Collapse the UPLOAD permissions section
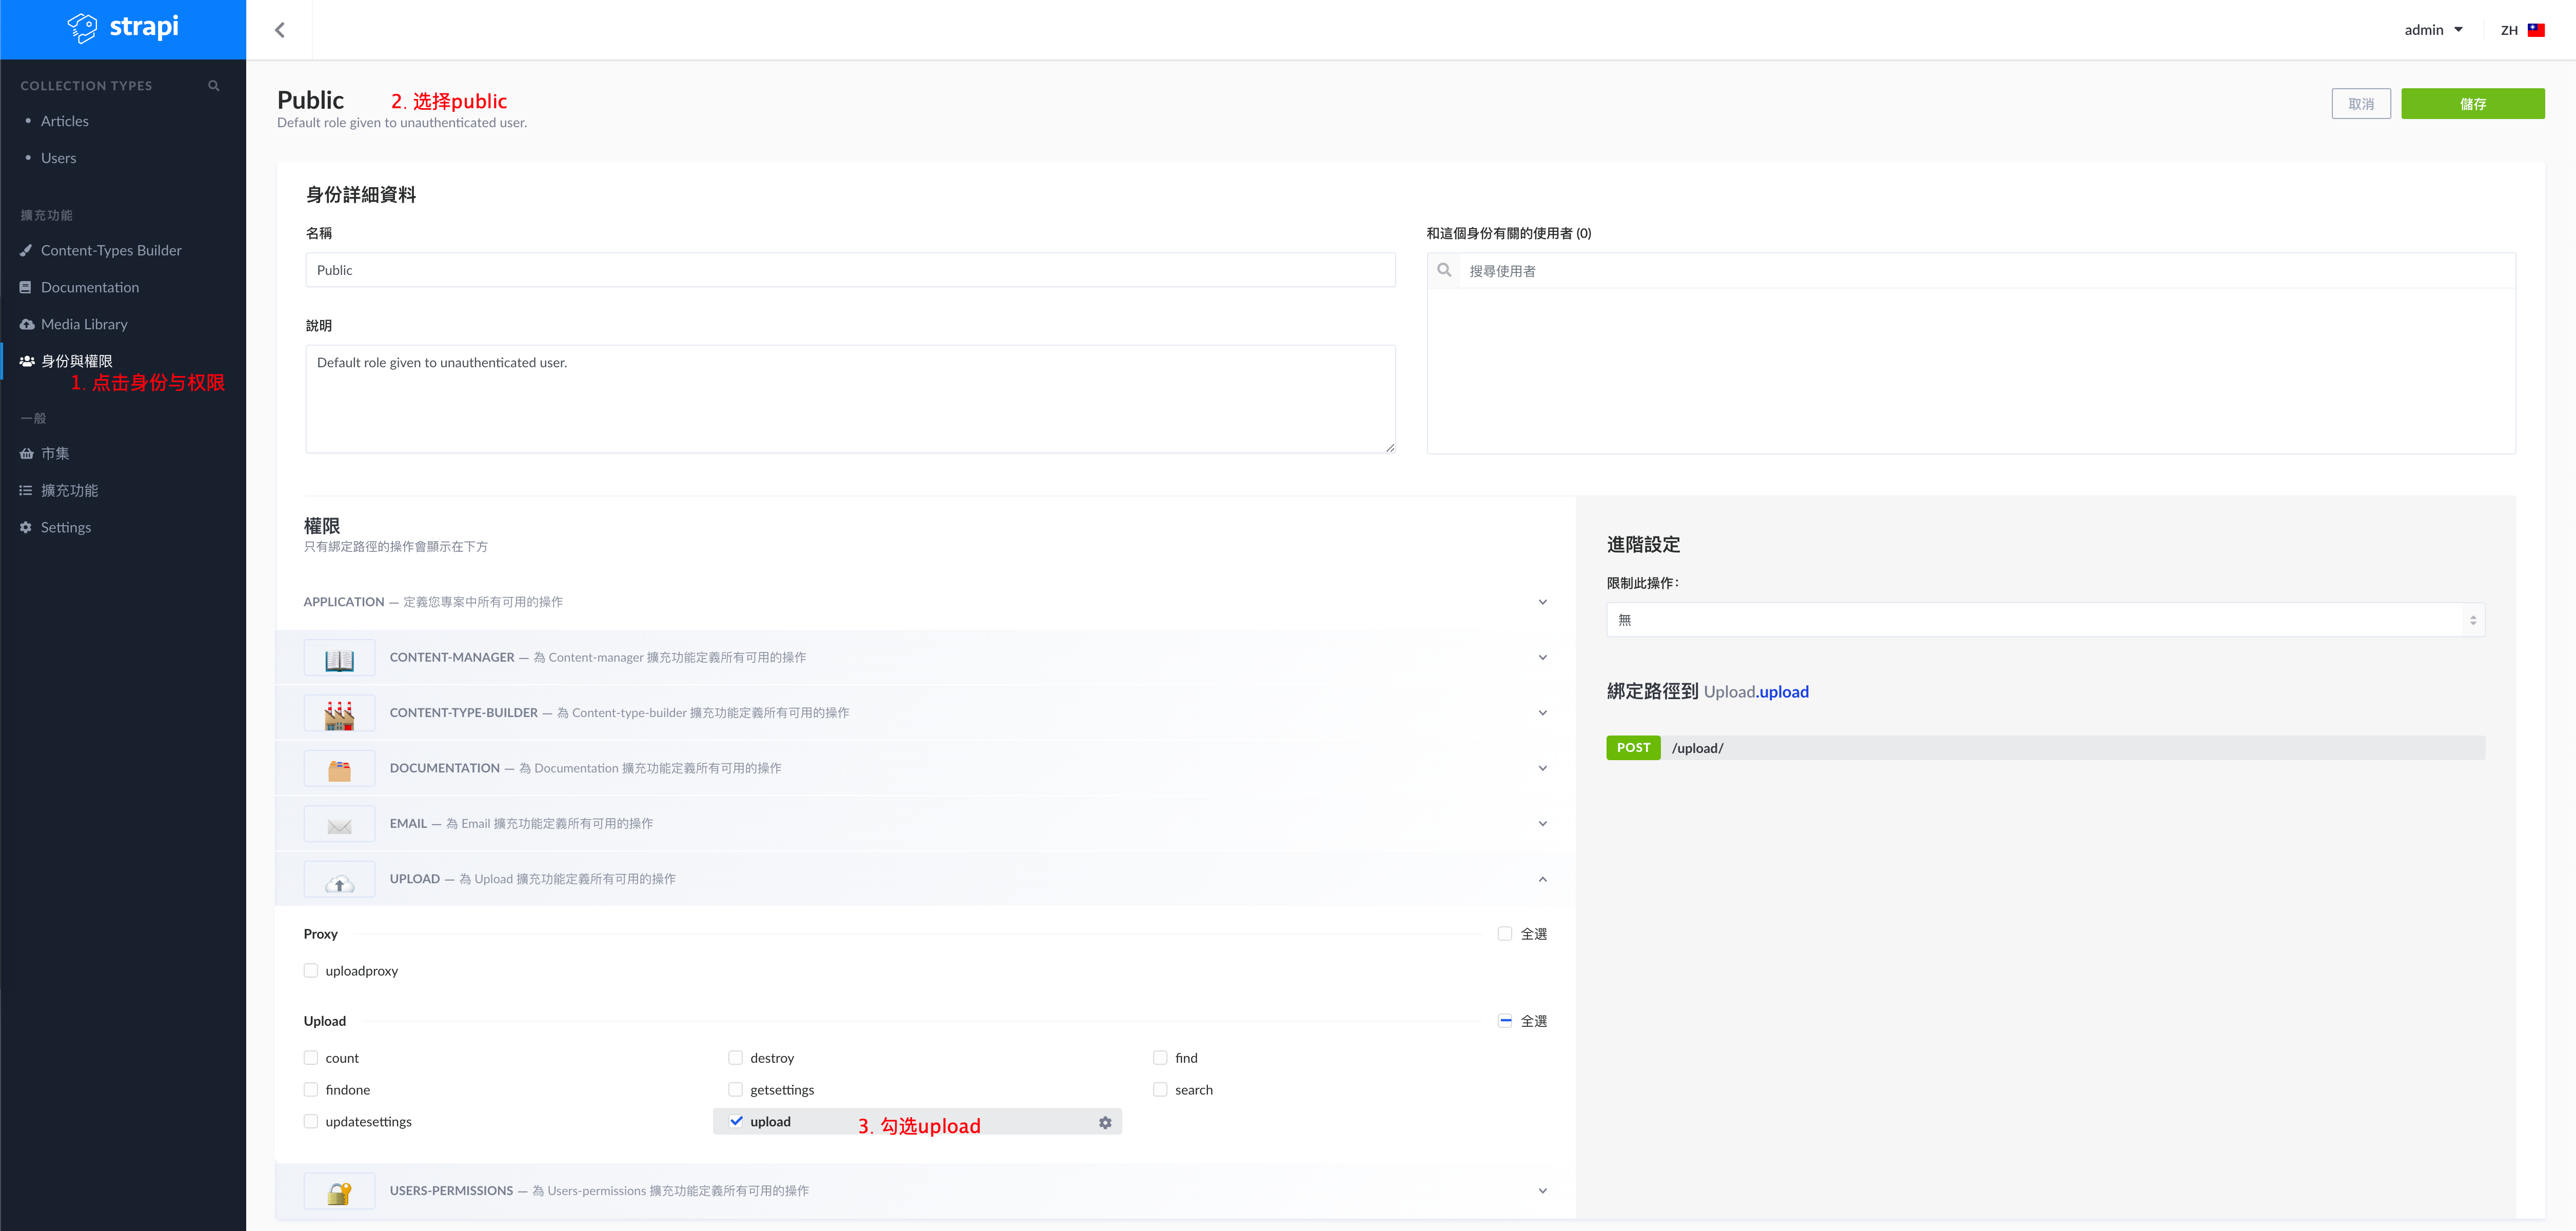Image resolution: width=2576 pixels, height=1231 pixels. [1542, 879]
